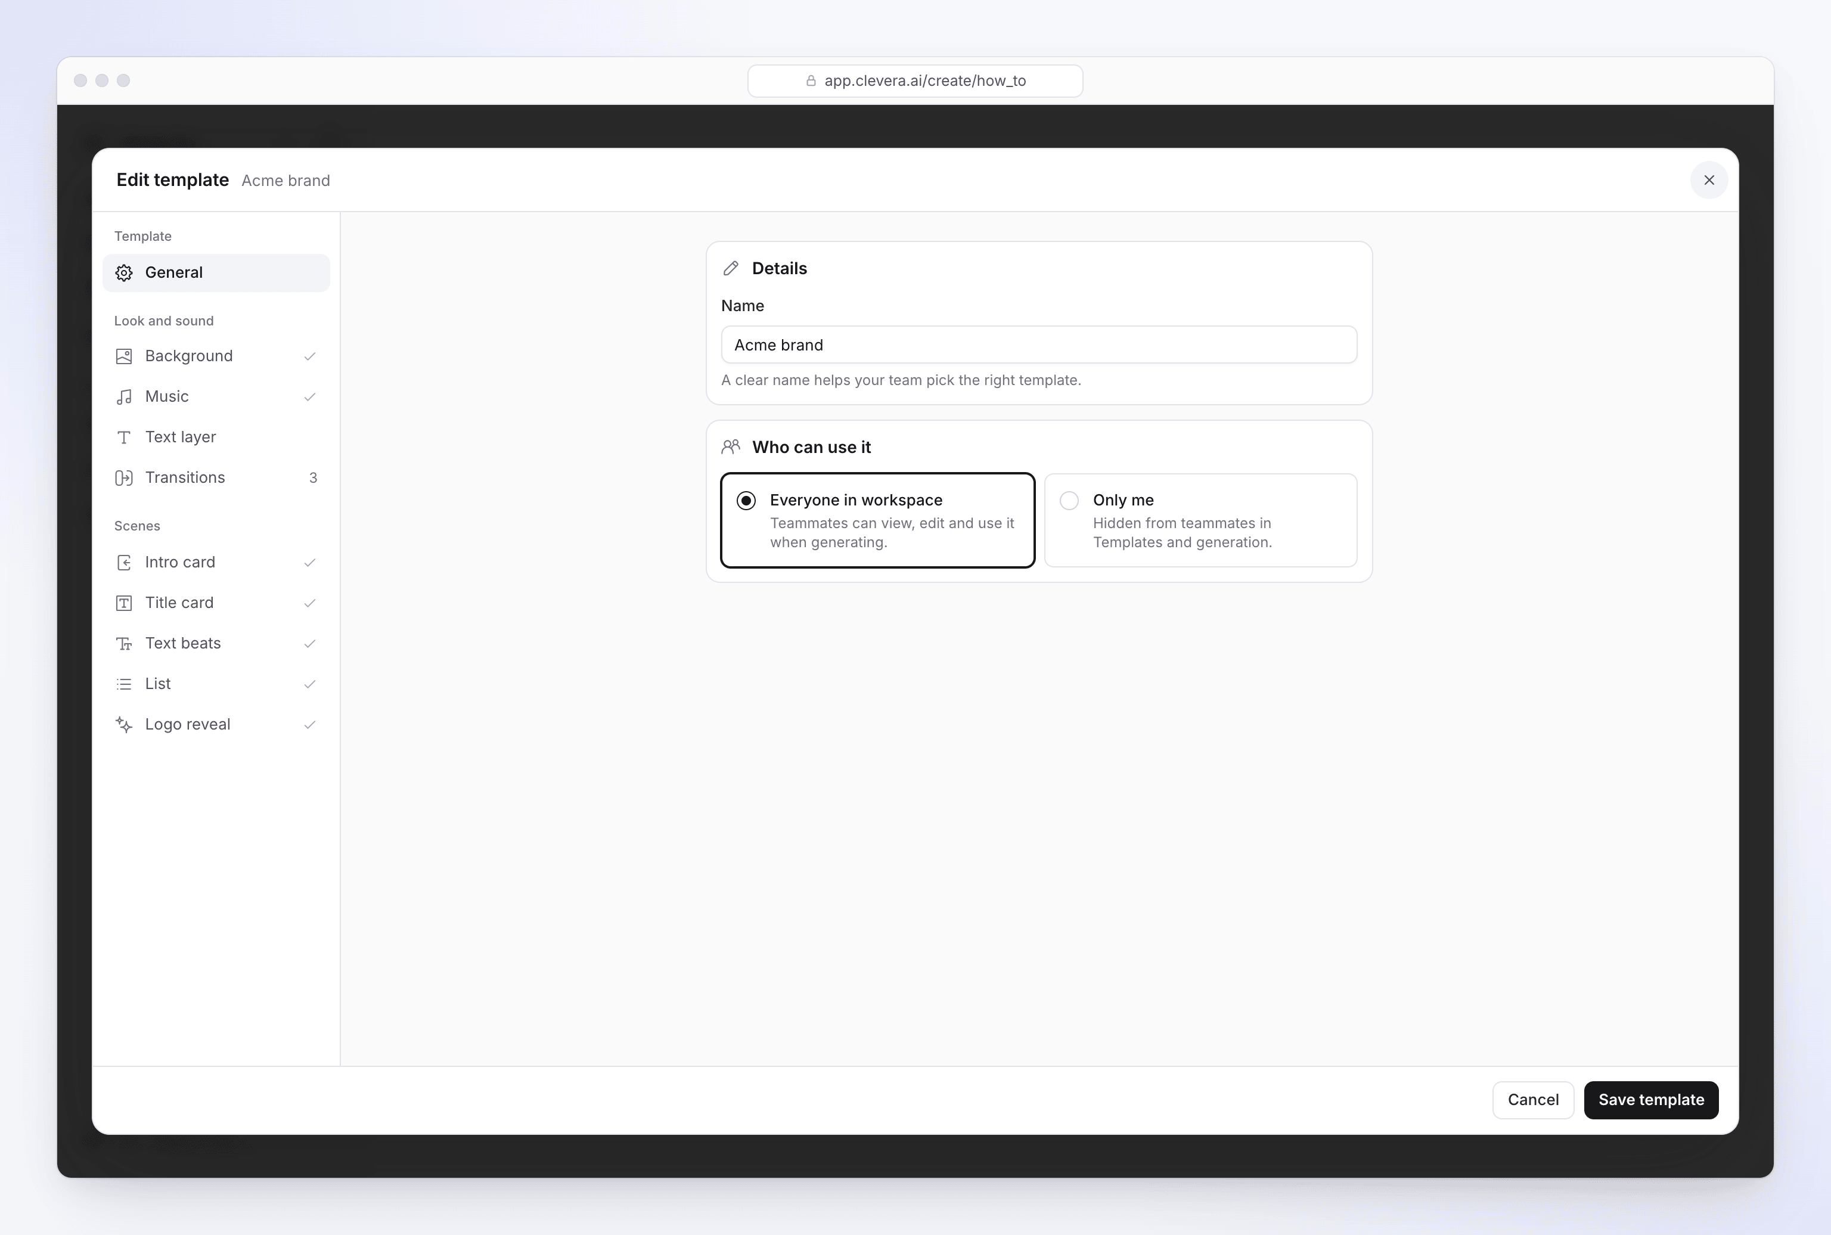Click the checkmark next to Background
1831x1235 pixels.
click(x=309, y=357)
